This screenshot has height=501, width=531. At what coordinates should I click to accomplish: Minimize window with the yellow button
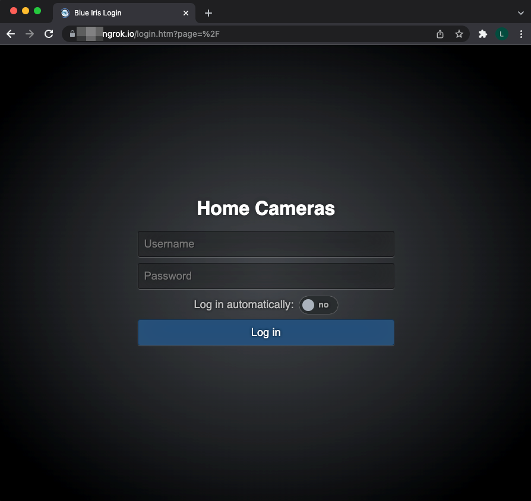[x=26, y=11]
